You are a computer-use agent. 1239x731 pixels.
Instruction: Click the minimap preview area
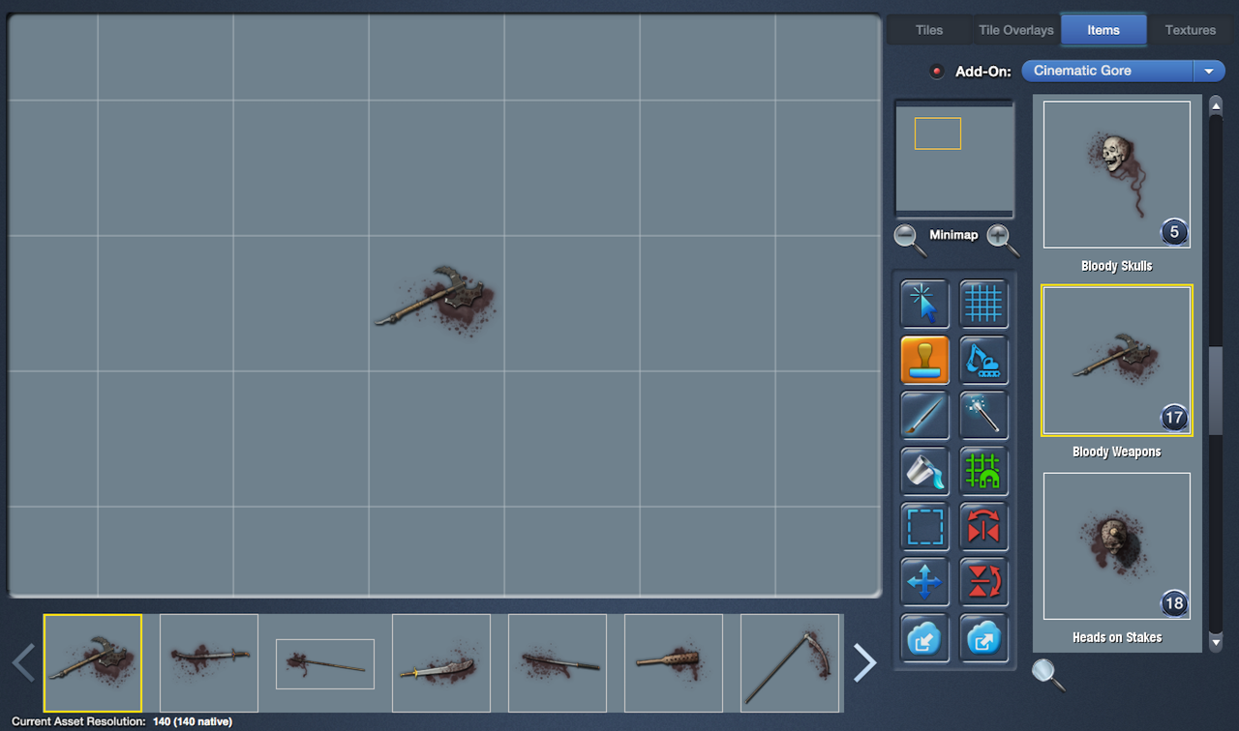tap(954, 159)
